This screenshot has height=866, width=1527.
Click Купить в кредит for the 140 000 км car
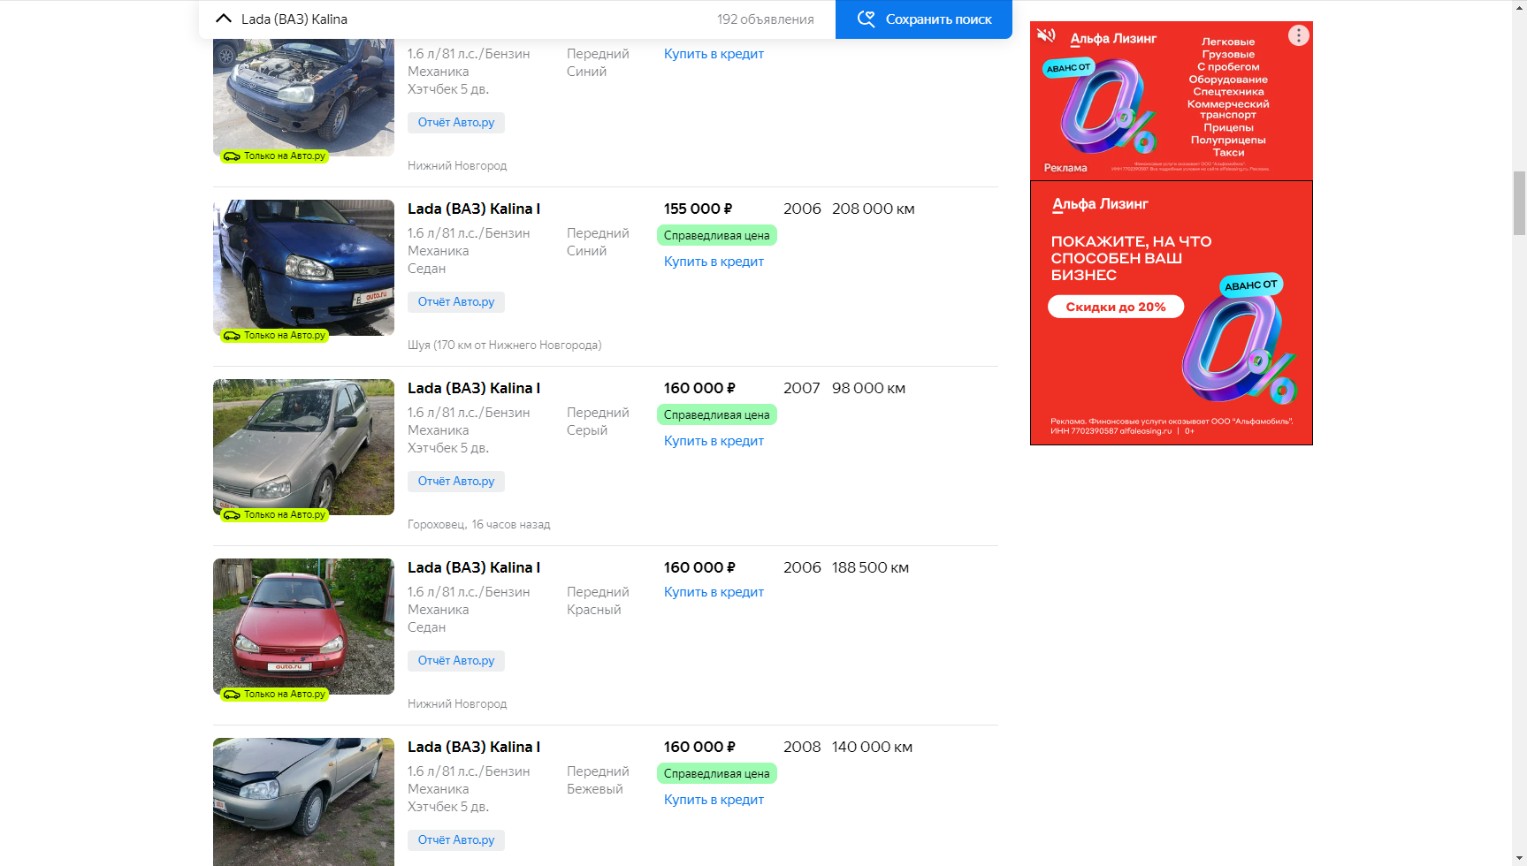714,800
